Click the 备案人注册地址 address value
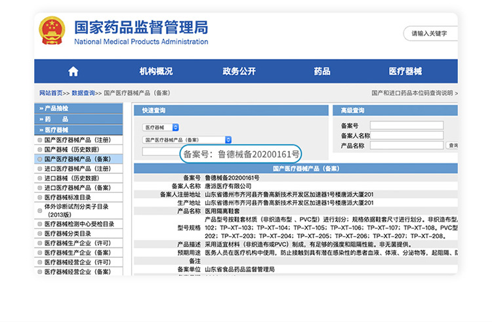This screenshot has width=492, height=322. point(289,194)
